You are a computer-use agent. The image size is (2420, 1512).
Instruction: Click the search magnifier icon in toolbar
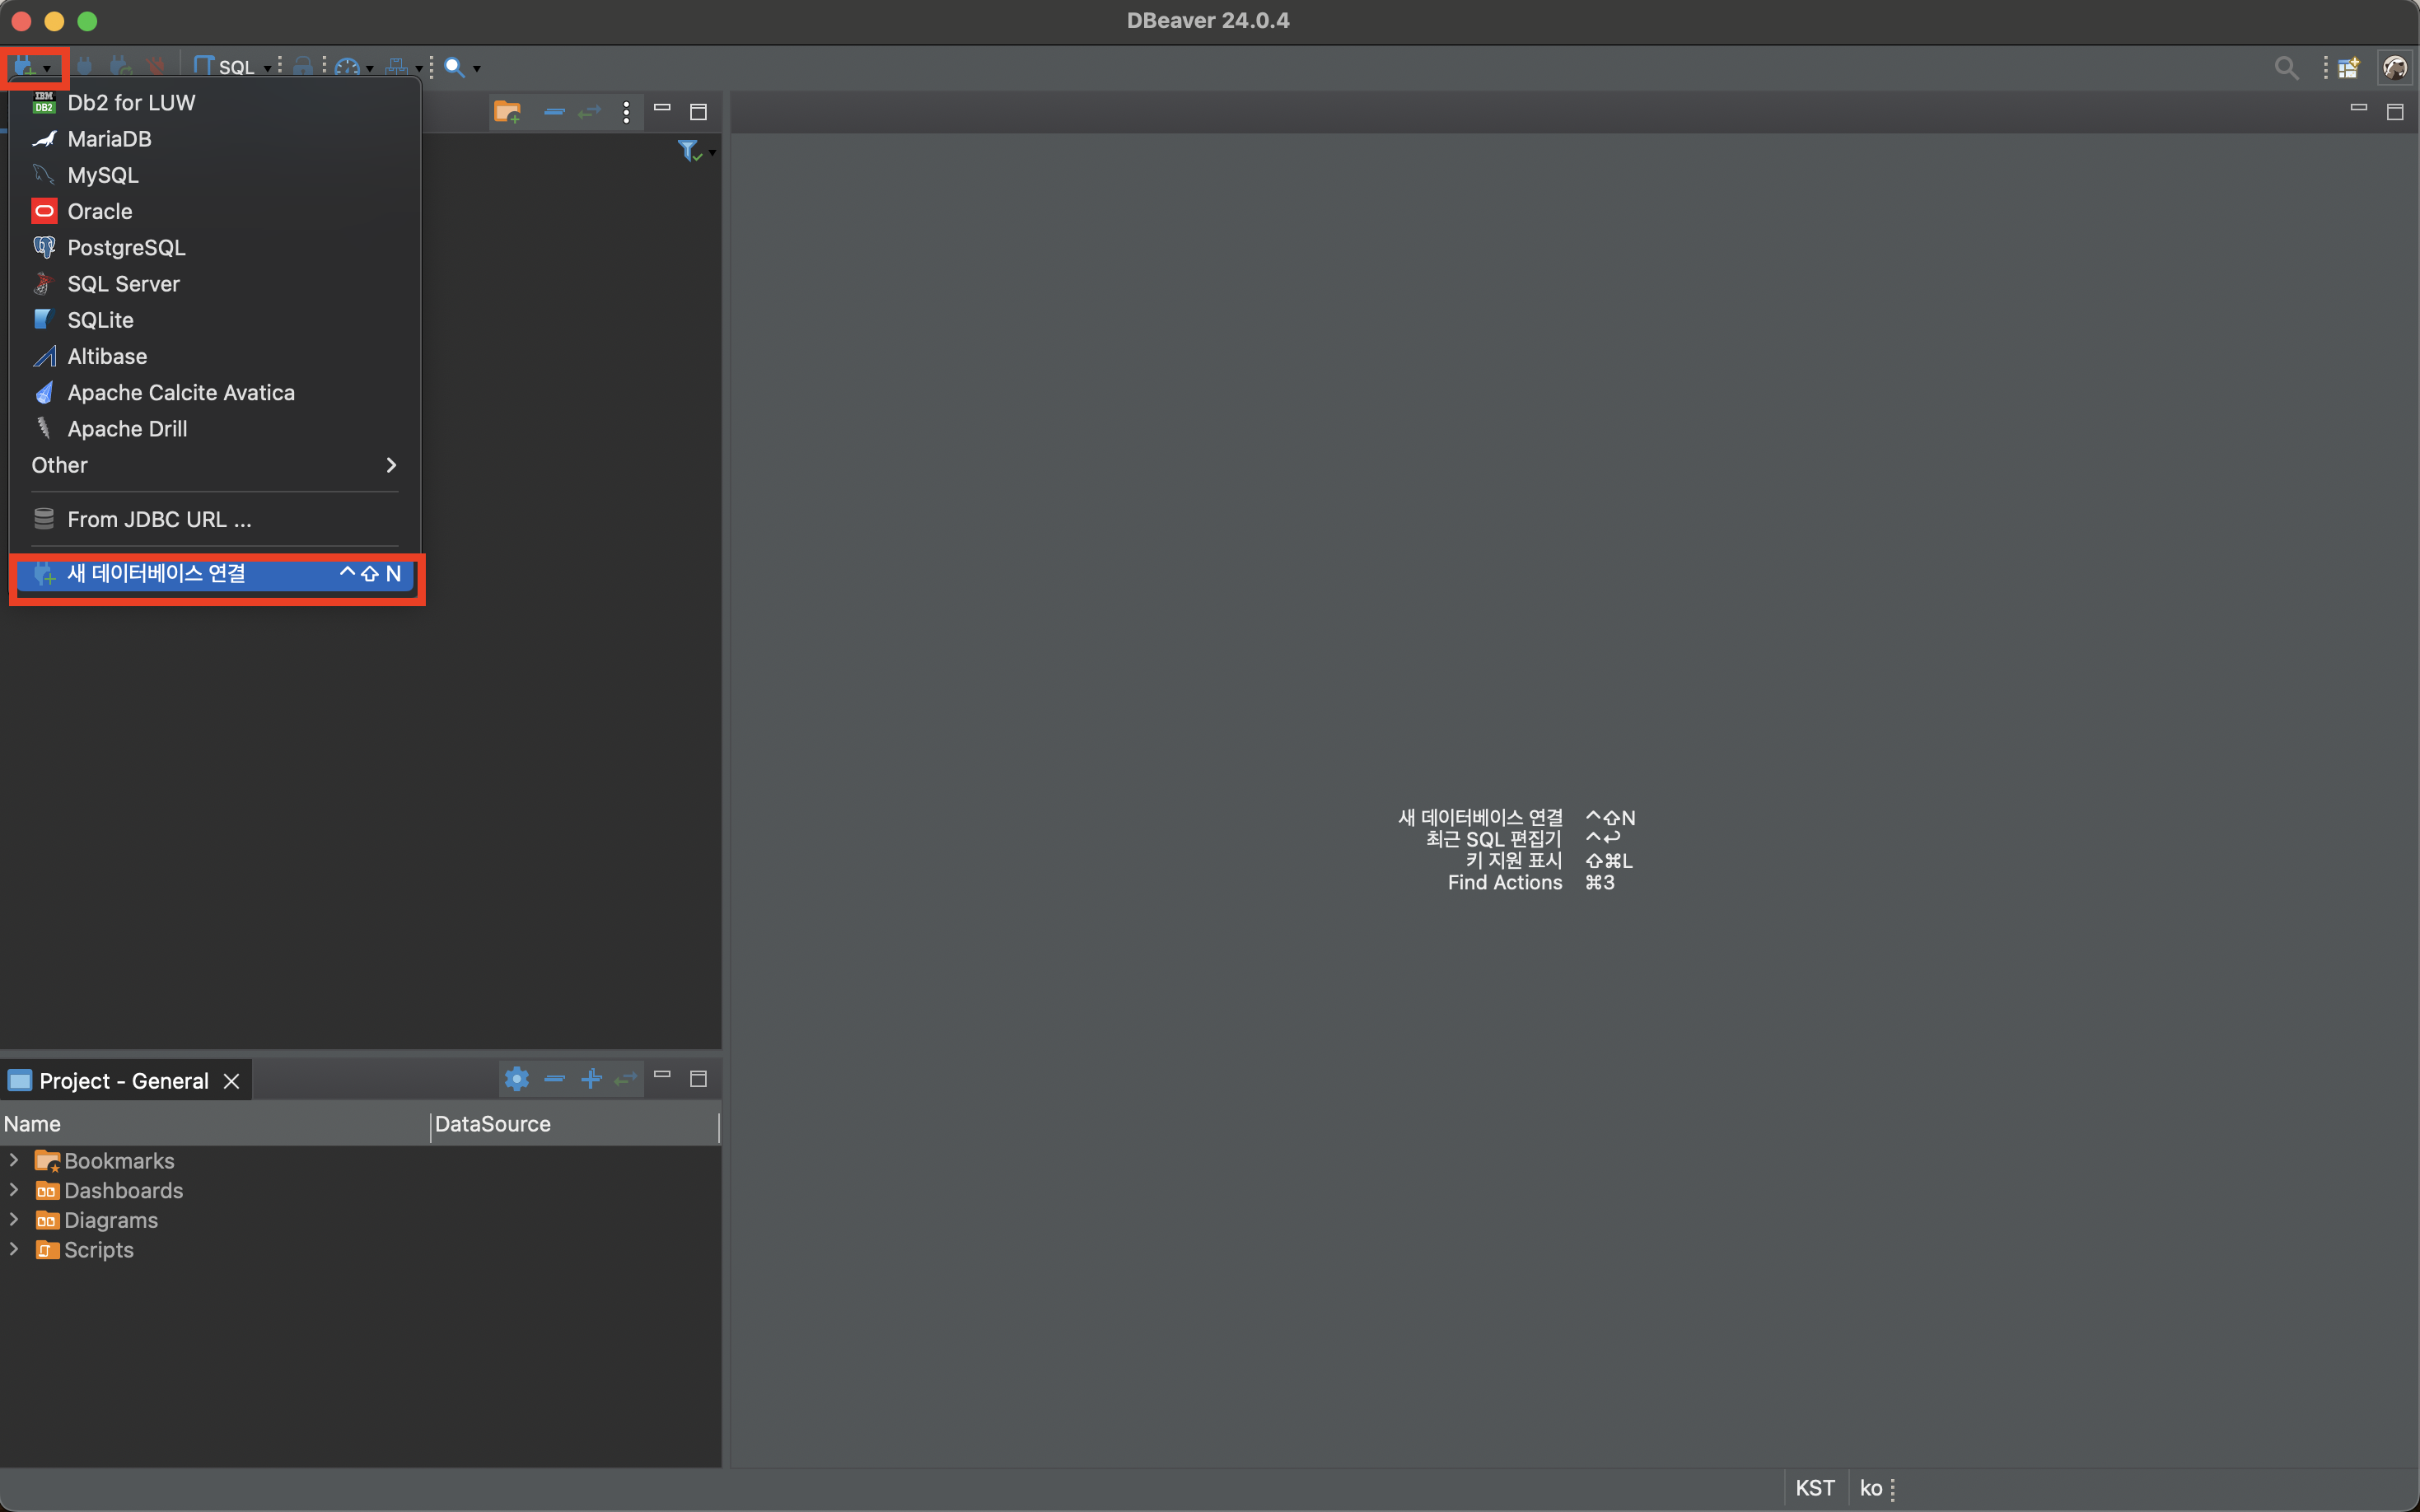(x=455, y=66)
